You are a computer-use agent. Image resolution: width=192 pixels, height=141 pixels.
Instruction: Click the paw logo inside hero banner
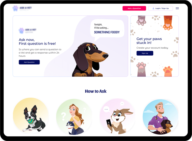tap(21, 31)
